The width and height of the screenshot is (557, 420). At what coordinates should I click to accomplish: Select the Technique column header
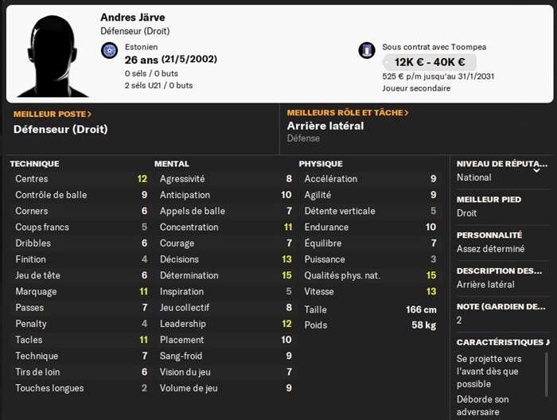34,164
